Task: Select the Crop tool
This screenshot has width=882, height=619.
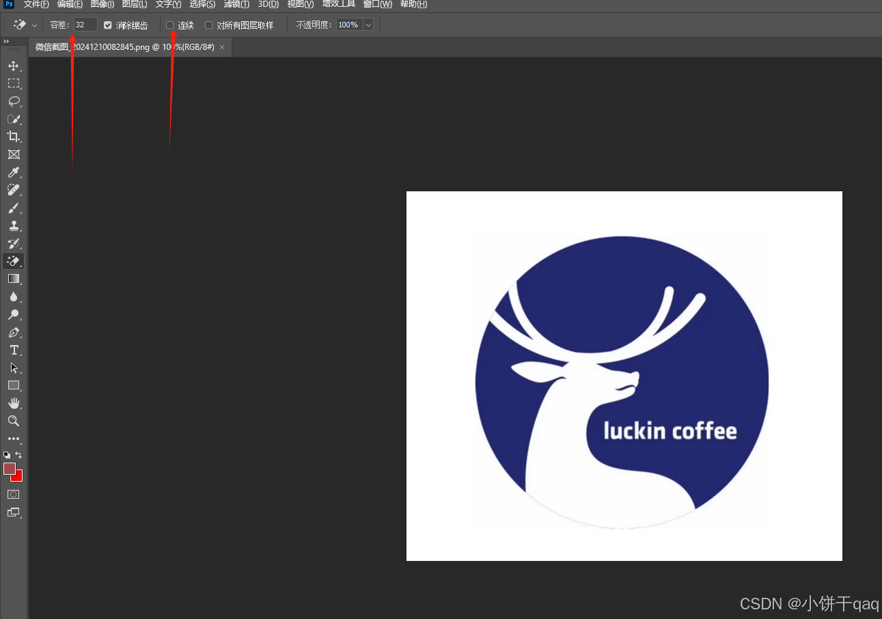Action: (x=13, y=137)
